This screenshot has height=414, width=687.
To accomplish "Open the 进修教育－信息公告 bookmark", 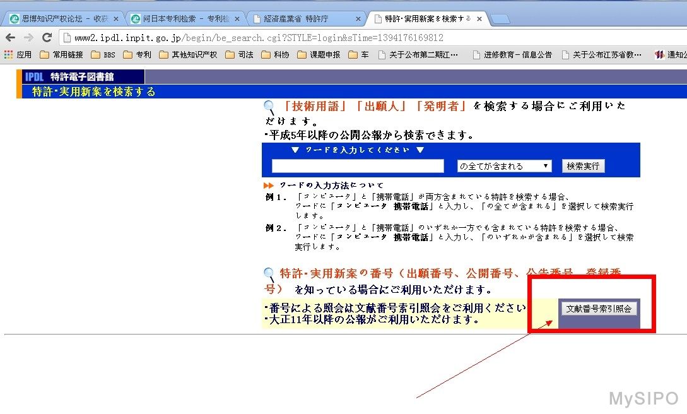I will click(x=513, y=55).
